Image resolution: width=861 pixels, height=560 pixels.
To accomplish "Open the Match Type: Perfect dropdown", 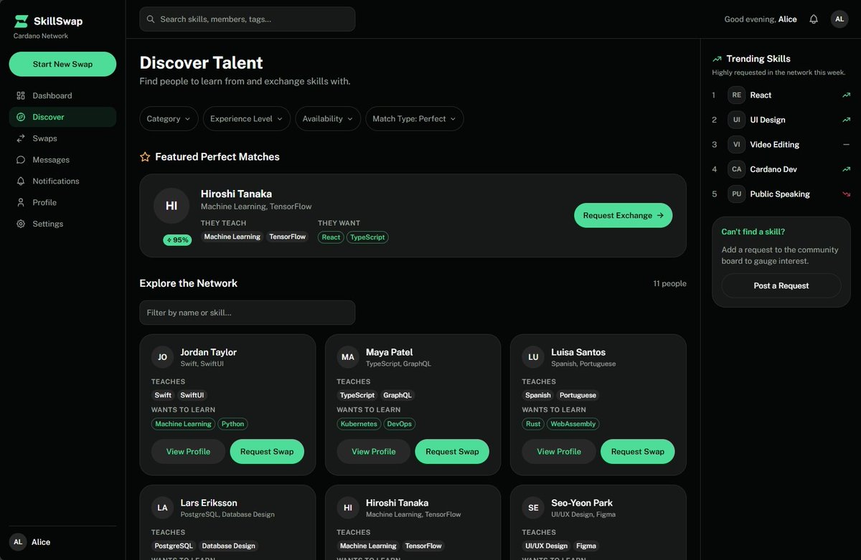I will tap(415, 119).
